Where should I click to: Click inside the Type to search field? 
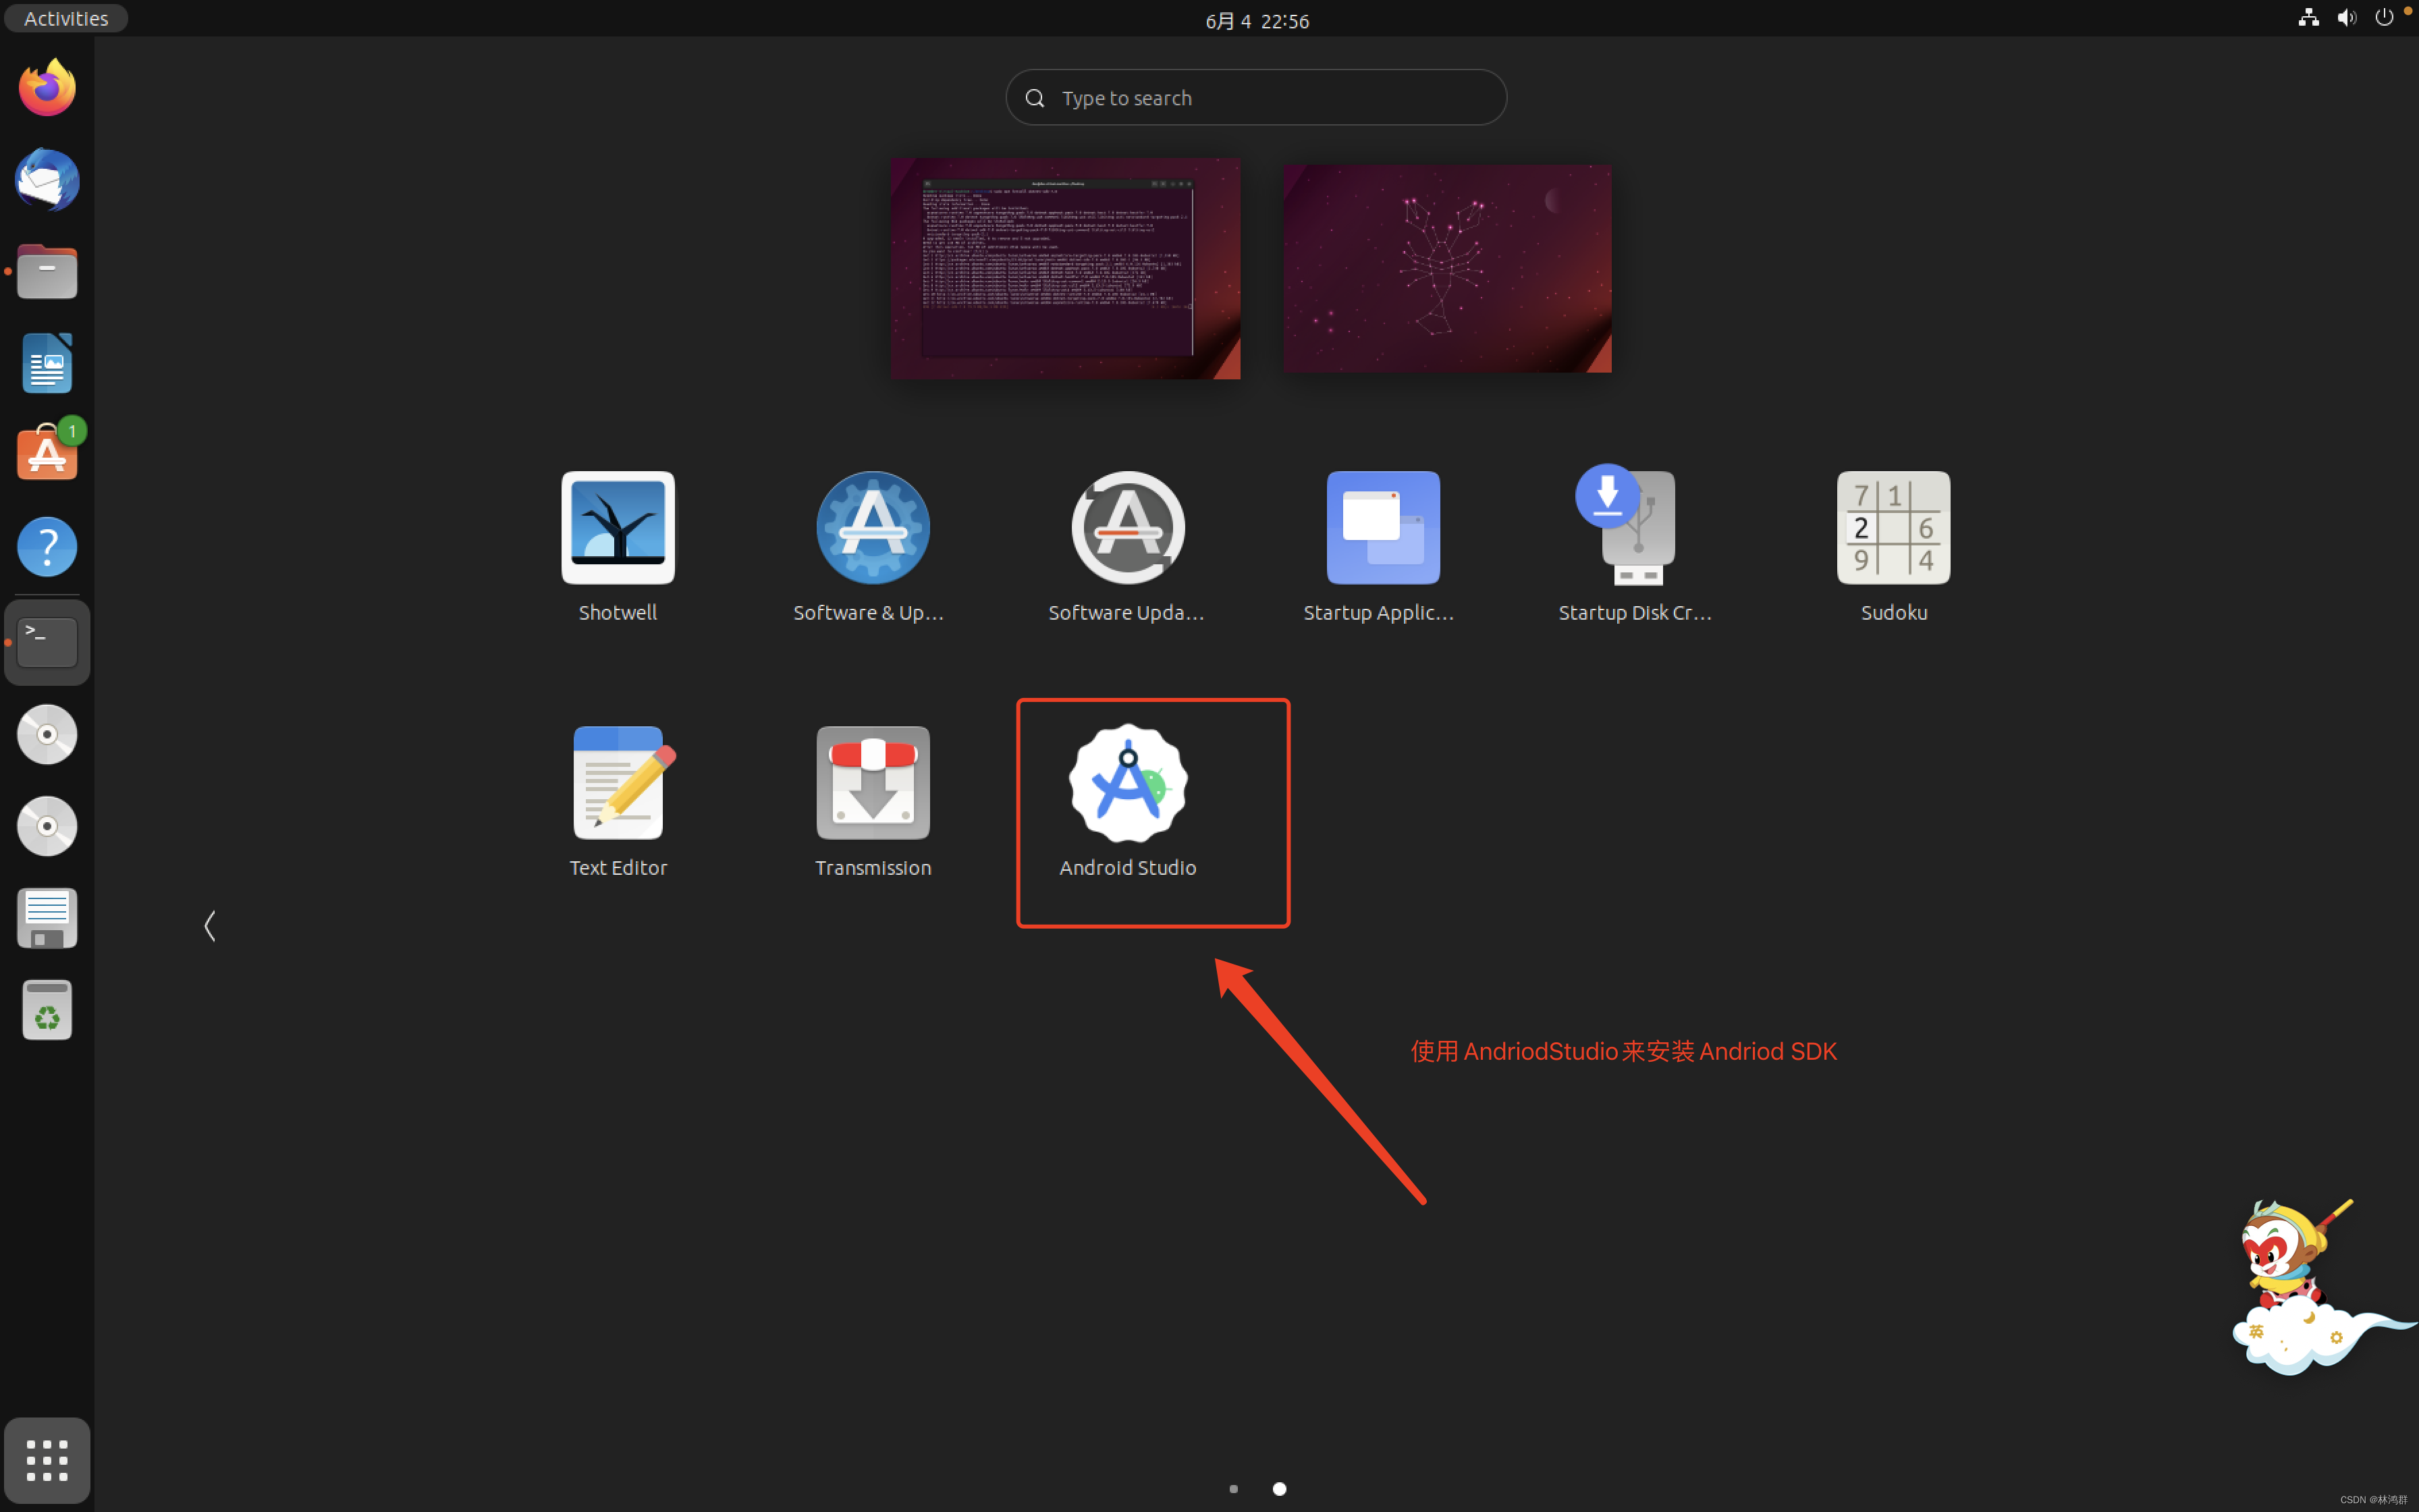coord(1255,97)
